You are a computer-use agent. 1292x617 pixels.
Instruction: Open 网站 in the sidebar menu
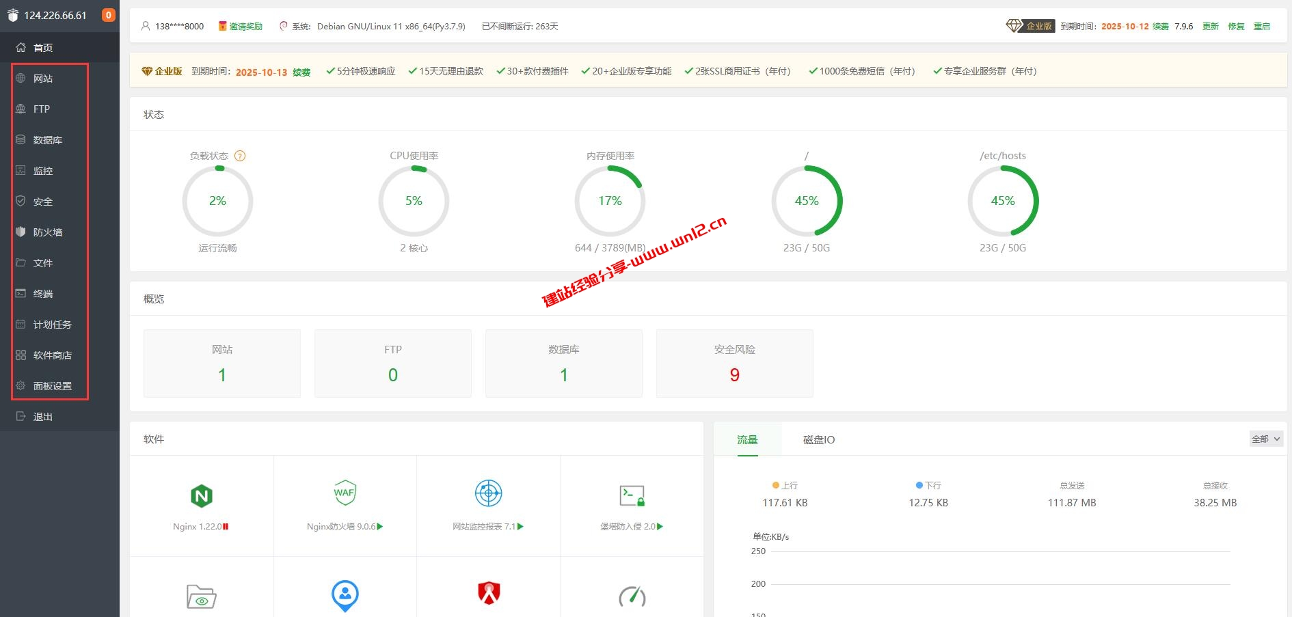(x=43, y=79)
